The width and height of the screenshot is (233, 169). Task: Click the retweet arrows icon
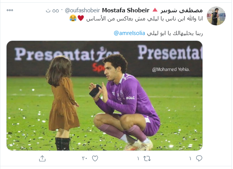[147, 159]
